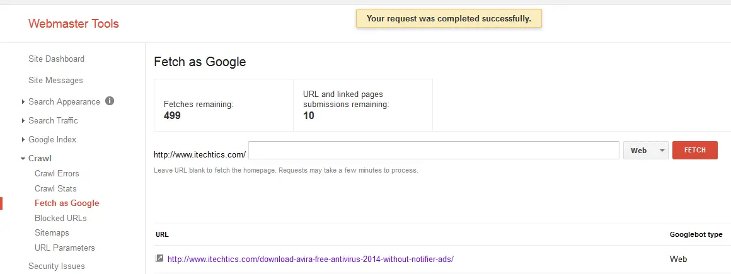This screenshot has width=731, height=274.
Task: Expand the Search Appearance section arrow
Action: pos(23,101)
